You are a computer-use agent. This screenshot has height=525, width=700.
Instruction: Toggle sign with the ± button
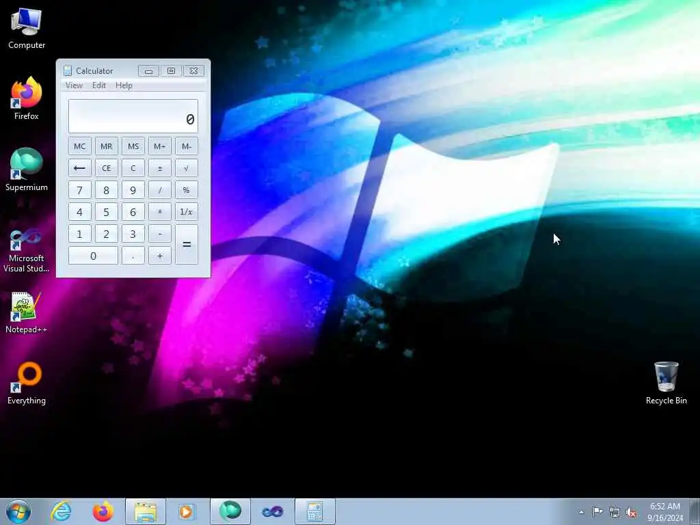tap(160, 168)
